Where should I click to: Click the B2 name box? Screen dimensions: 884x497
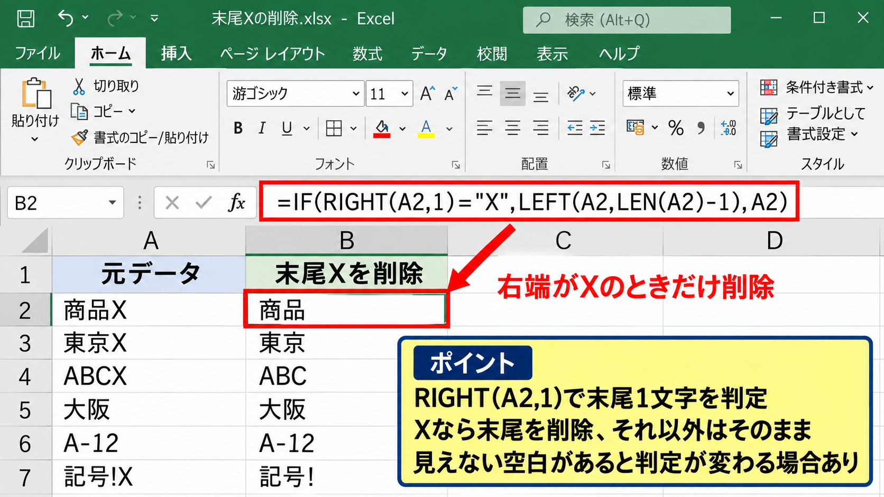(x=66, y=203)
